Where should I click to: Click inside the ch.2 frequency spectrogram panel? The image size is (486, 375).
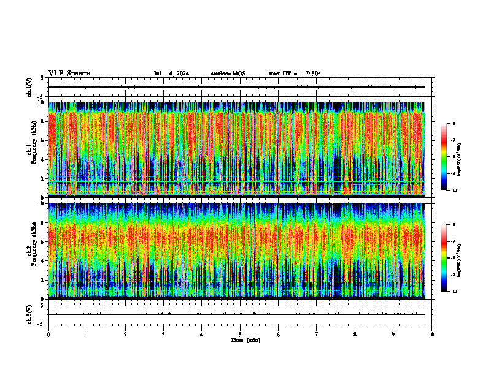(237, 251)
